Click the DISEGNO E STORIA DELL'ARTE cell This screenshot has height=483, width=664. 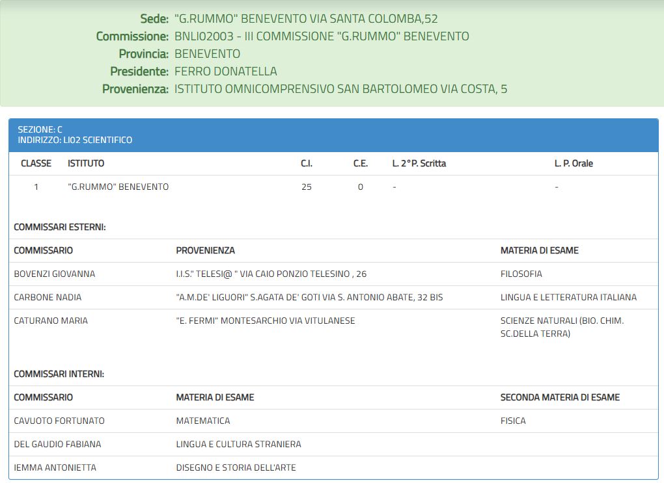(236, 467)
